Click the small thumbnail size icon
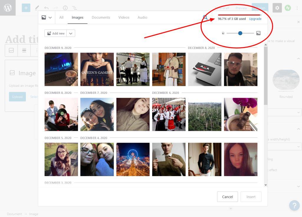 (x=223, y=33)
